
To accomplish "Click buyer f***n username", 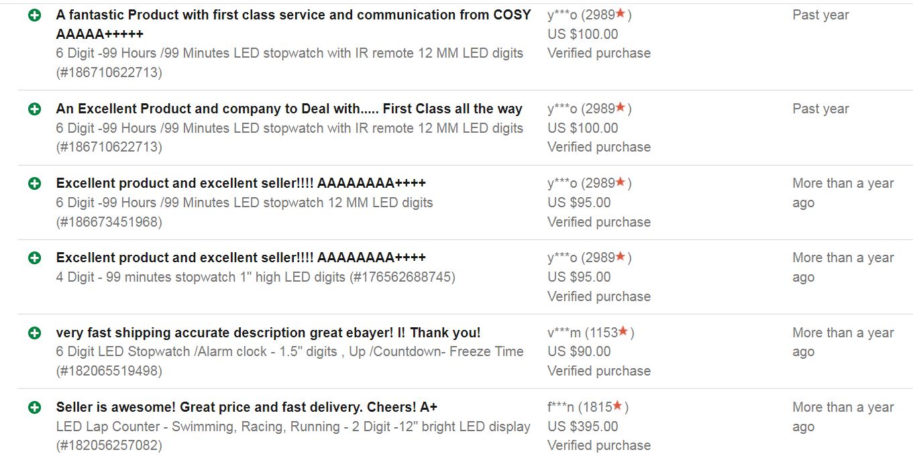I will point(560,407).
